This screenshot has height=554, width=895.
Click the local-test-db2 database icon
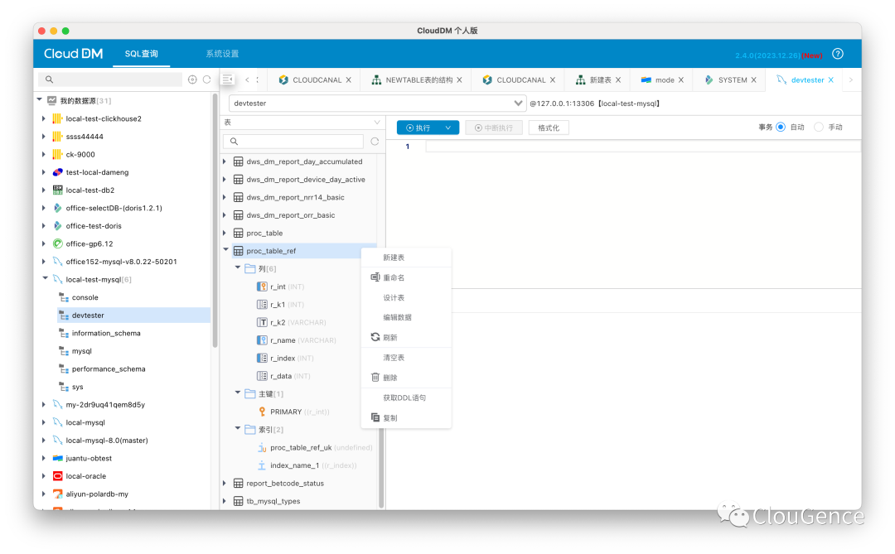57,190
